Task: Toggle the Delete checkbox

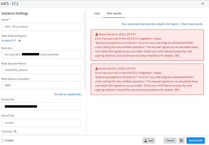Action: click(3, 140)
